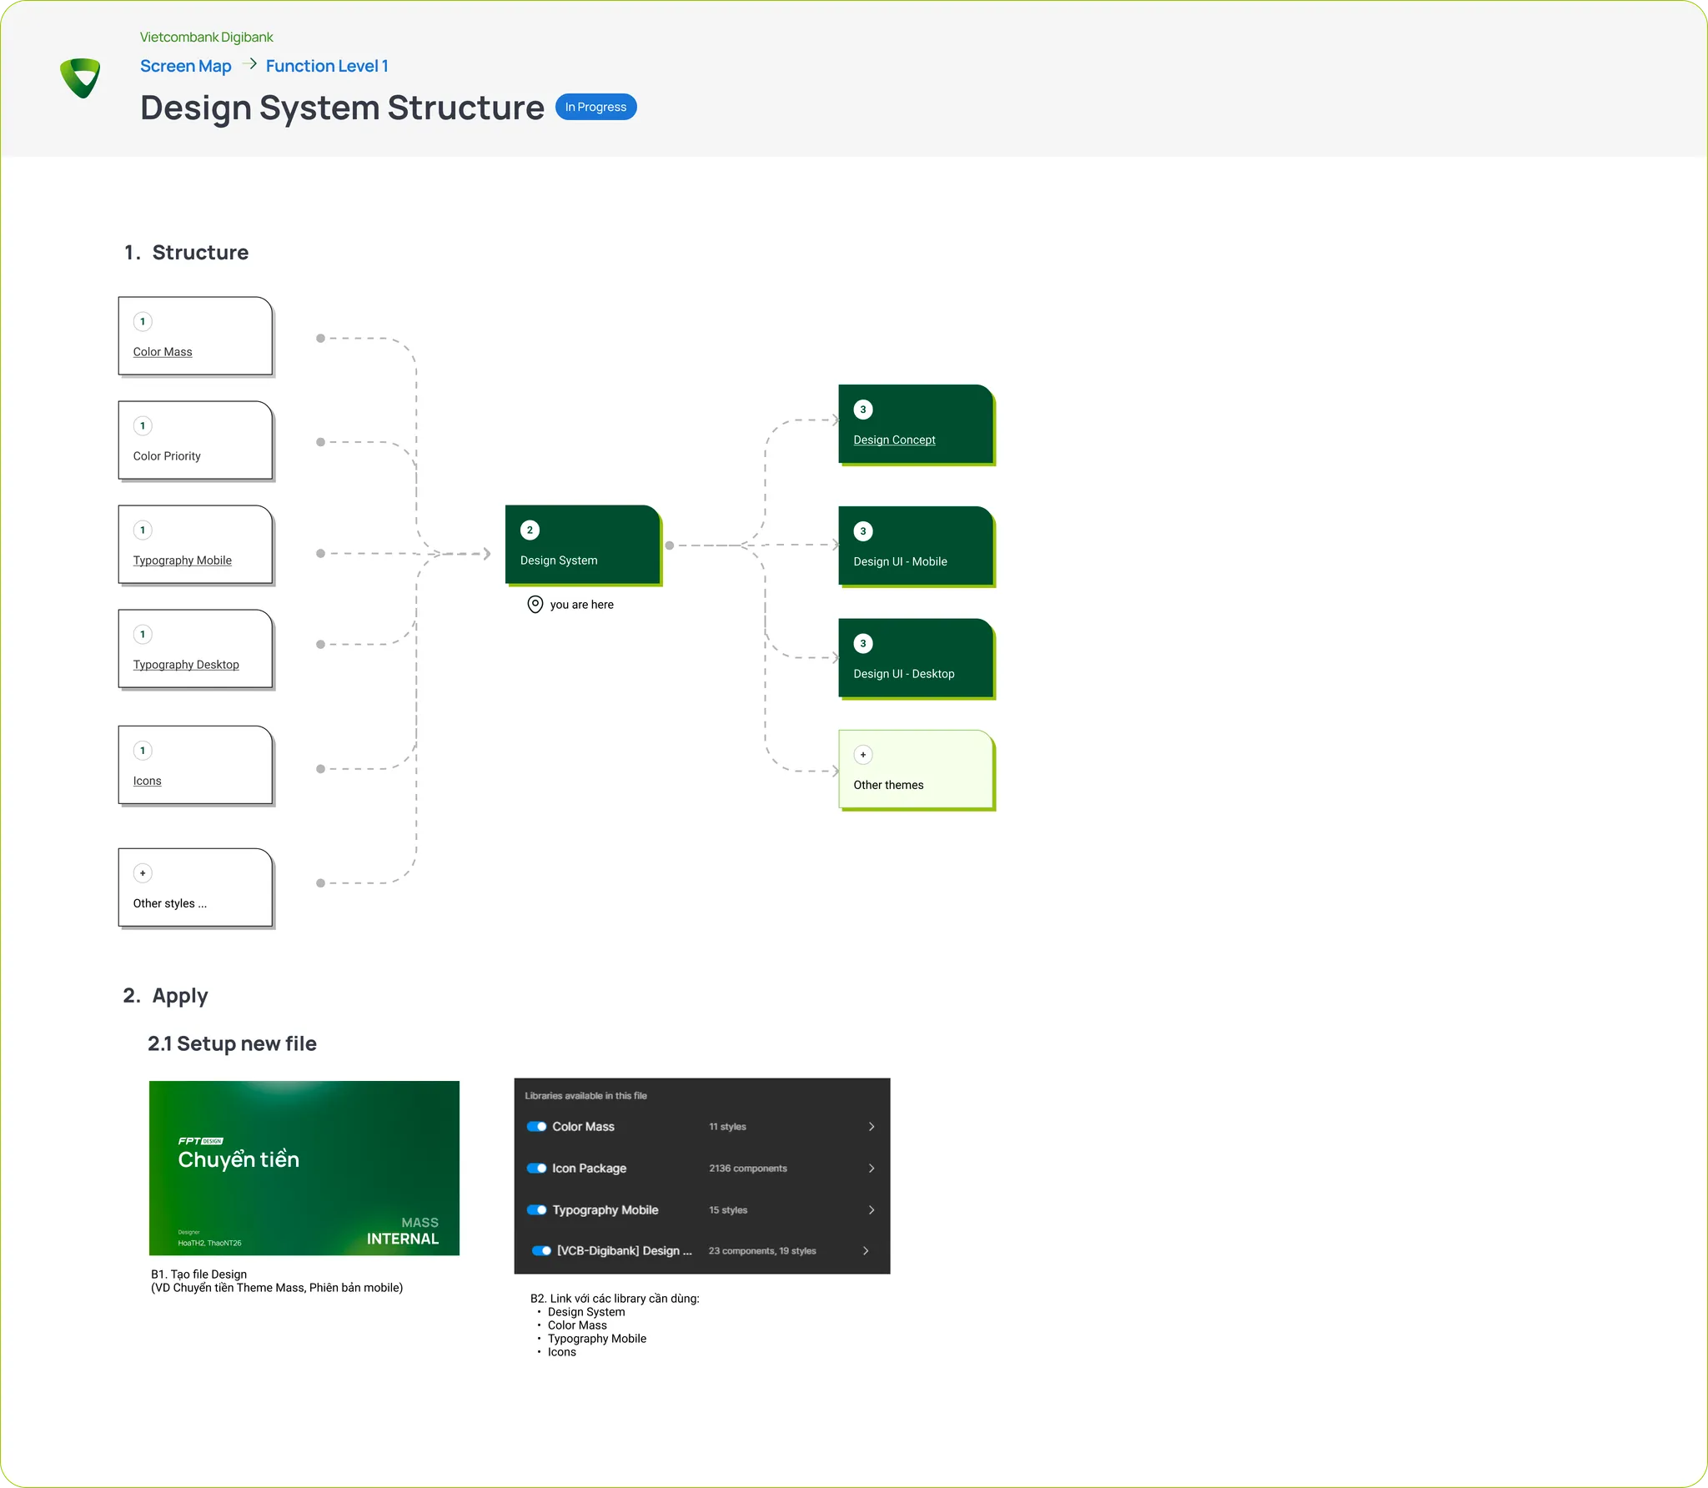Screen dimensions: 1708x1488
Task: Click the number 1 badge on Icons card
Action: 143,751
